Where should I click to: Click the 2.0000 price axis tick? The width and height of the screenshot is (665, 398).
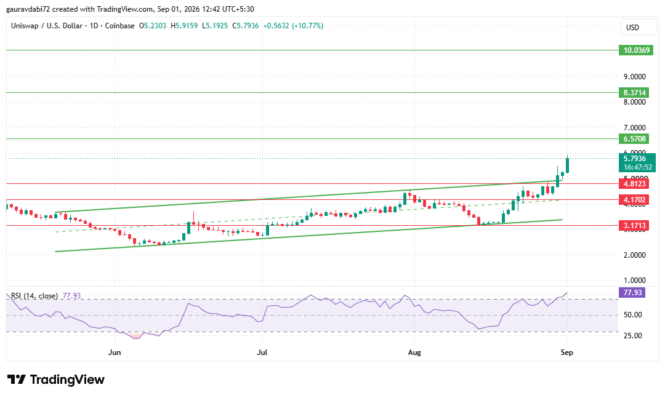634,255
